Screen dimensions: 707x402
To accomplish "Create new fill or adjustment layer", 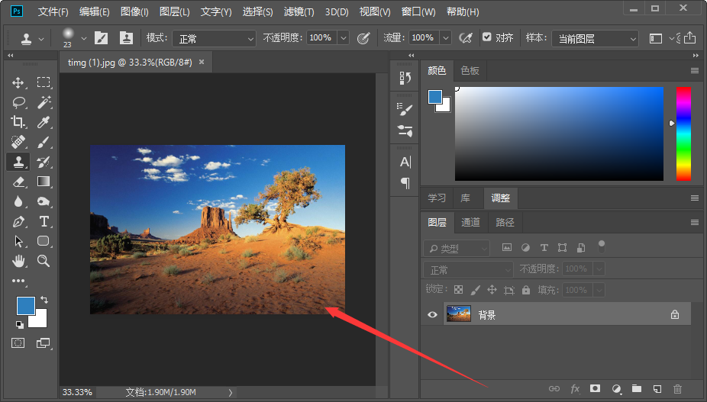I will pos(616,388).
